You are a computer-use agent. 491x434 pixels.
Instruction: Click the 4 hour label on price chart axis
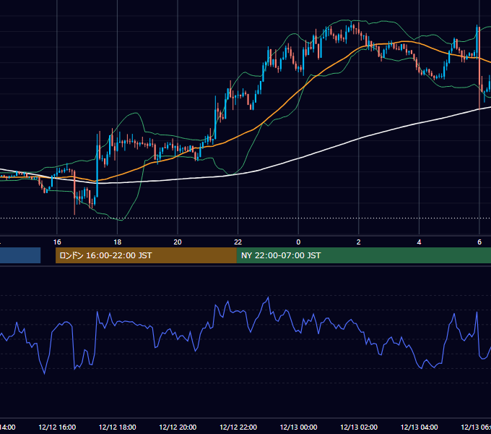tap(419, 242)
